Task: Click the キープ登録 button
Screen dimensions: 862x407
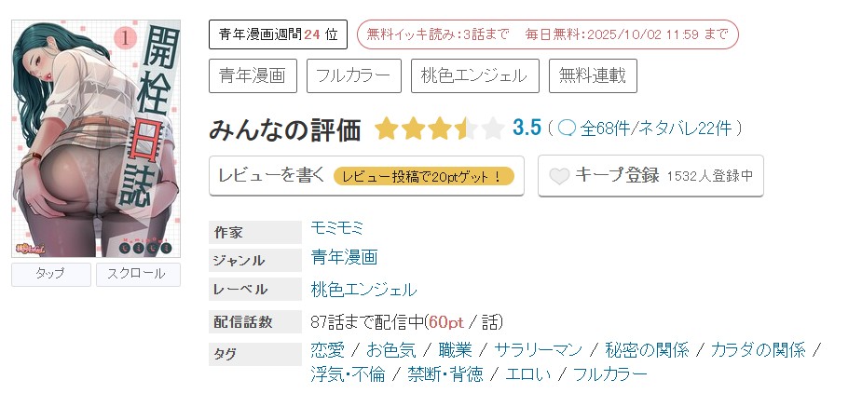Action: point(650,175)
